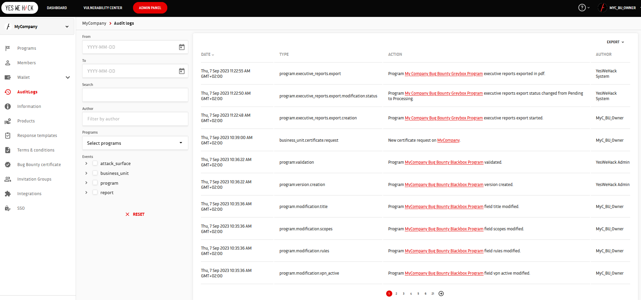Click the RESET filters button

pyautogui.click(x=135, y=214)
